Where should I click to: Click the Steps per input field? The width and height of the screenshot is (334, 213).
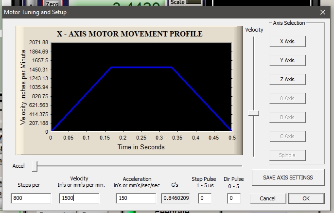(31, 198)
